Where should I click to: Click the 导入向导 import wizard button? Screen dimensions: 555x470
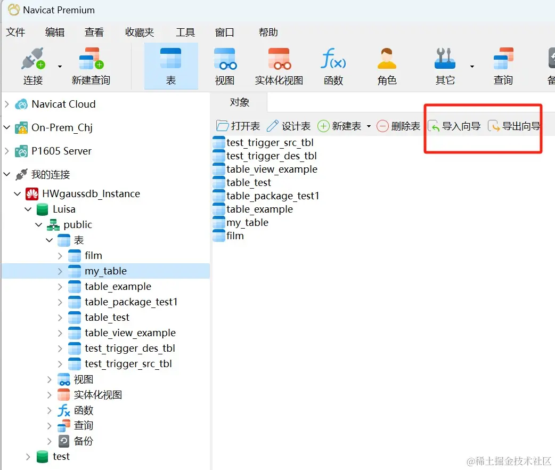(x=454, y=126)
